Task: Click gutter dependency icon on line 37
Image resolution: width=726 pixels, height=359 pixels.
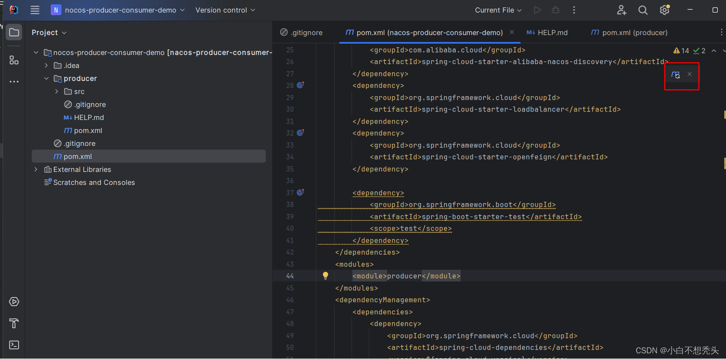Action: (300, 192)
